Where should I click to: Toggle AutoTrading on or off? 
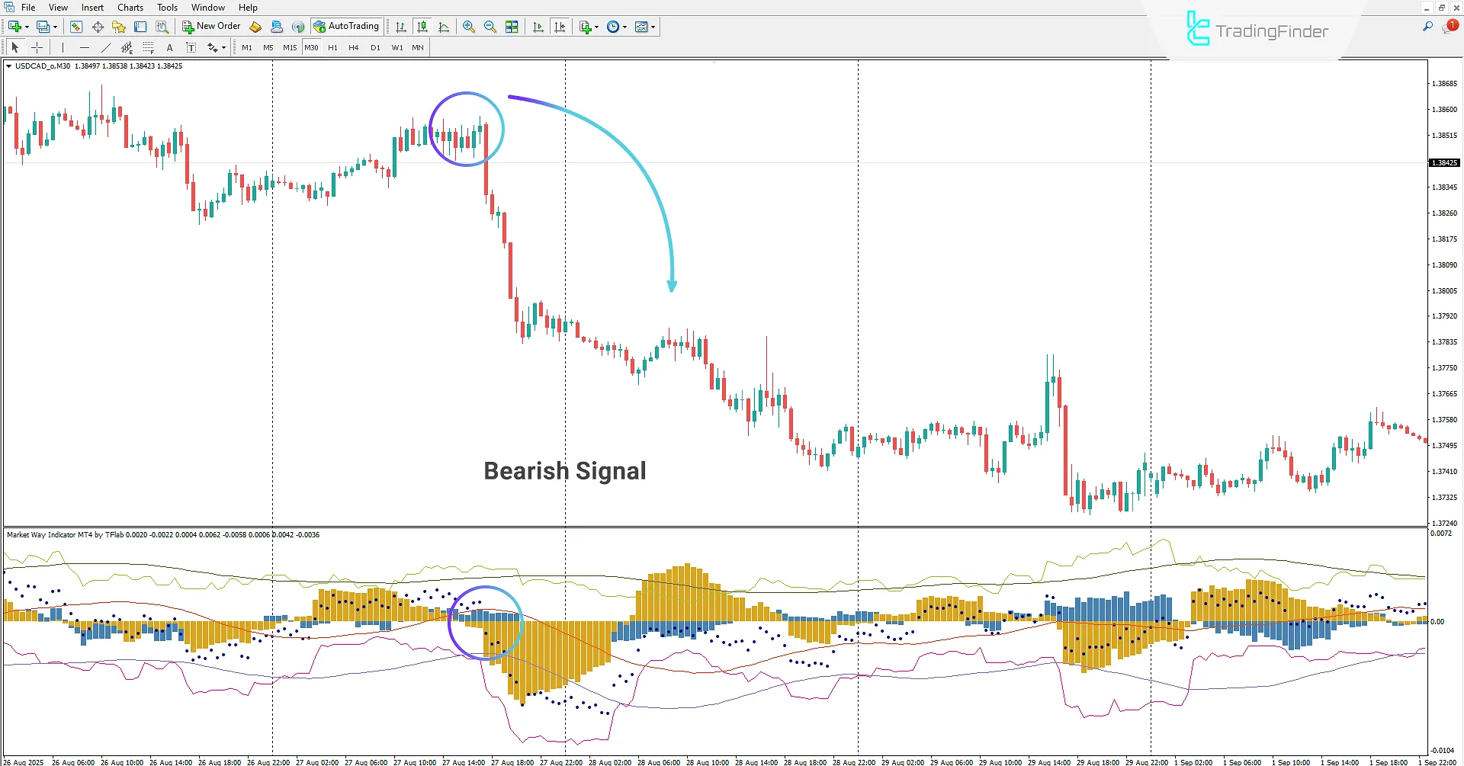(347, 25)
